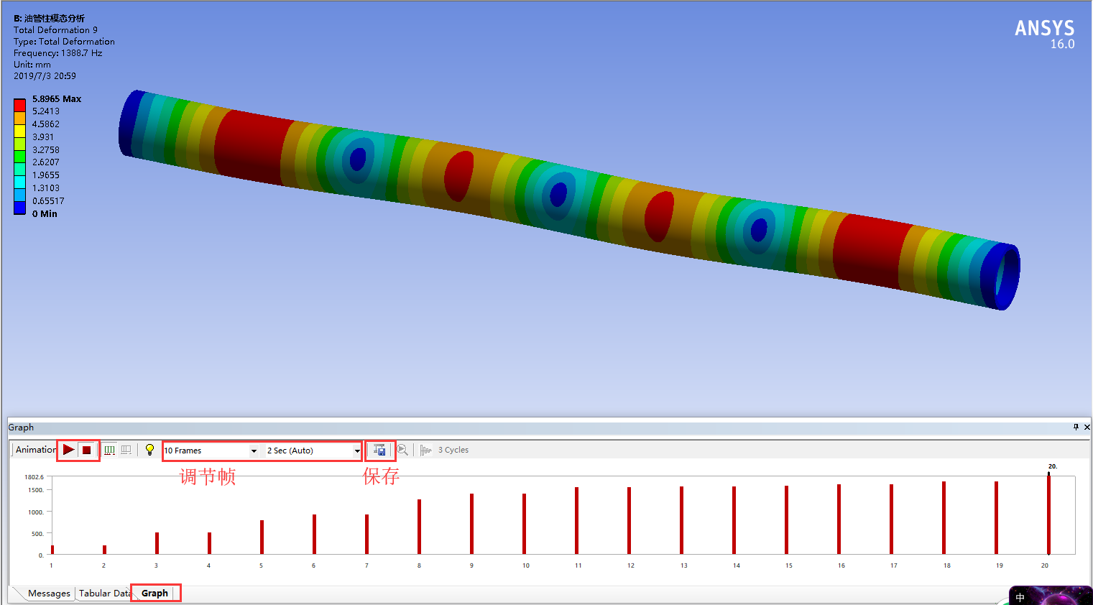1093x605 pixels.
Task: Switch to the Tabular Data tab
Action: click(x=103, y=593)
